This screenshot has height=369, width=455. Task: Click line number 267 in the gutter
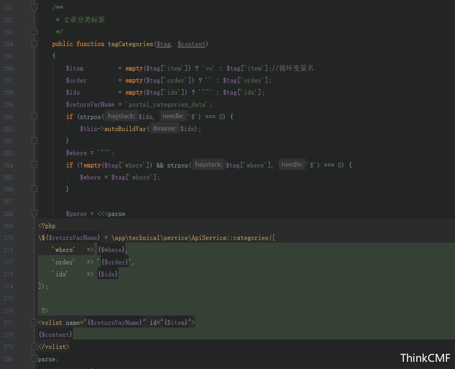(8, 202)
